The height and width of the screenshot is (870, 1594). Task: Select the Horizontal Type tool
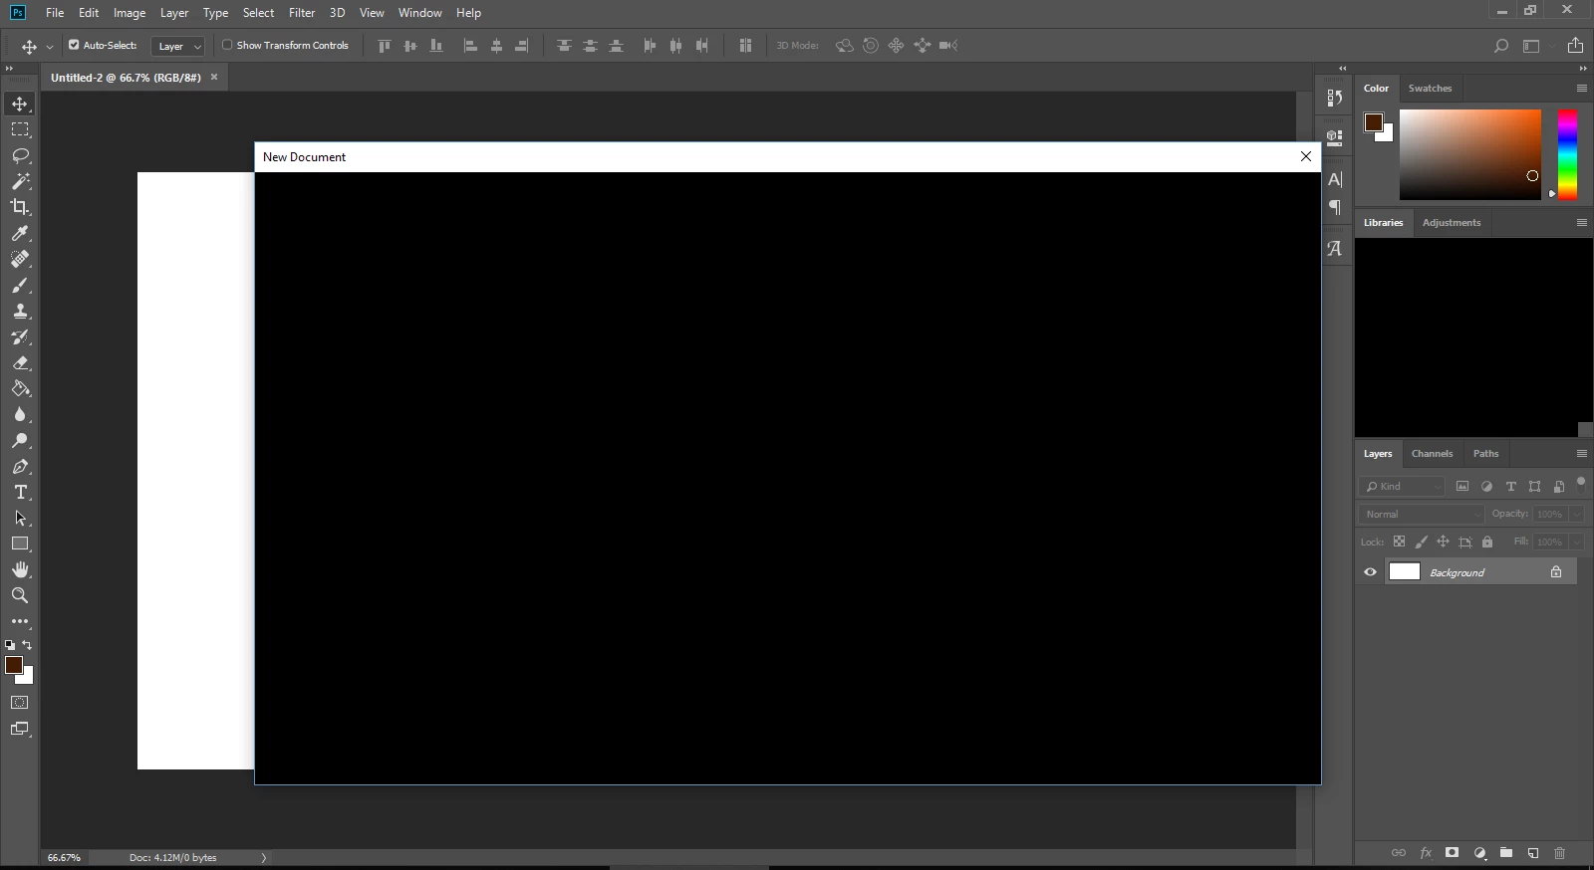click(x=20, y=492)
